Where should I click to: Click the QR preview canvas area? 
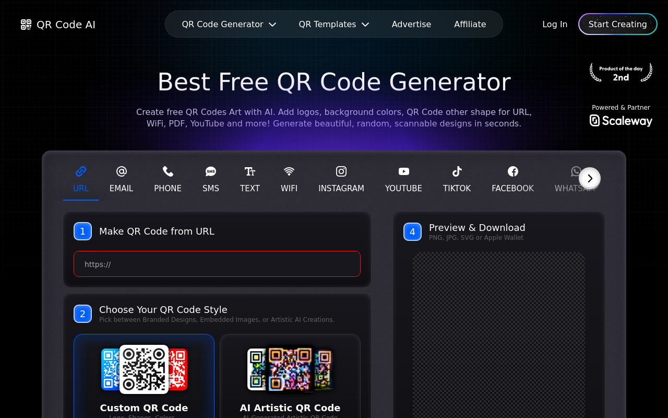tap(499, 335)
